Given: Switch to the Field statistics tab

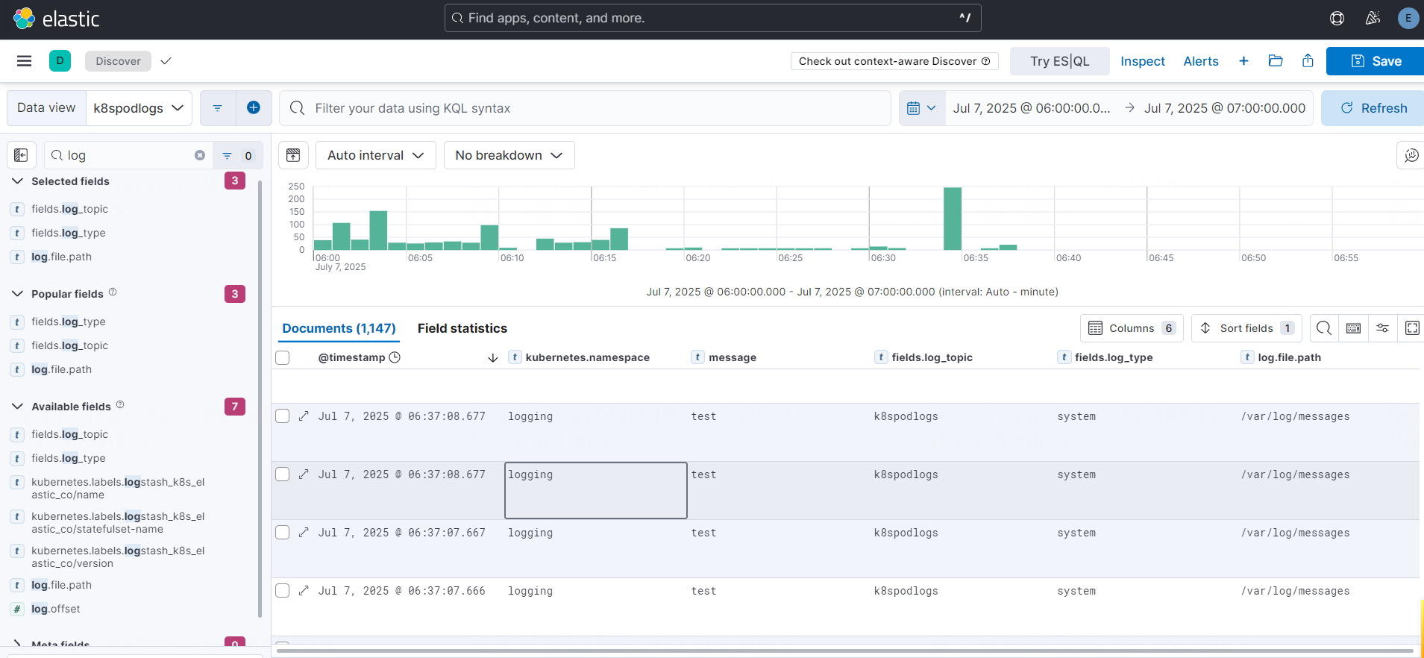Looking at the screenshot, I should 462,328.
